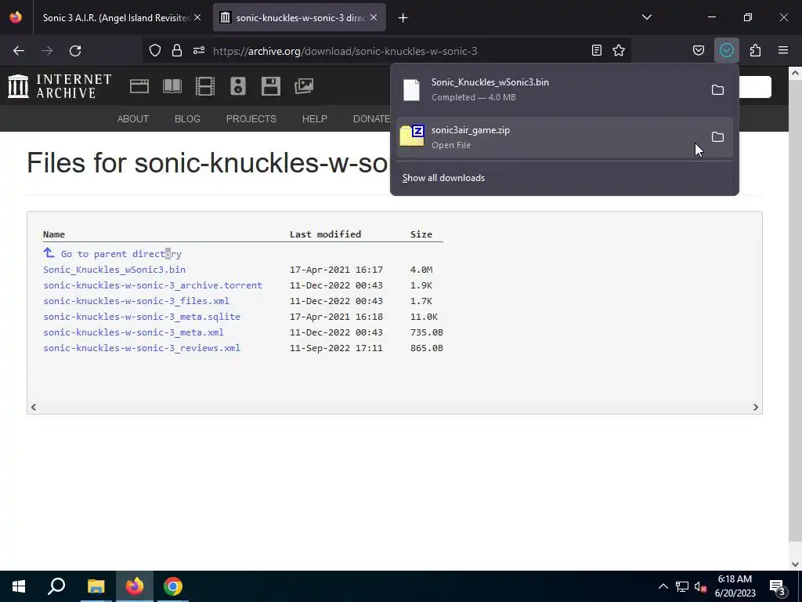Image resolution: width=802 pixels, height=602 pixels.
Task: Click Go to parent directory link
Action: tap(121, 254)
